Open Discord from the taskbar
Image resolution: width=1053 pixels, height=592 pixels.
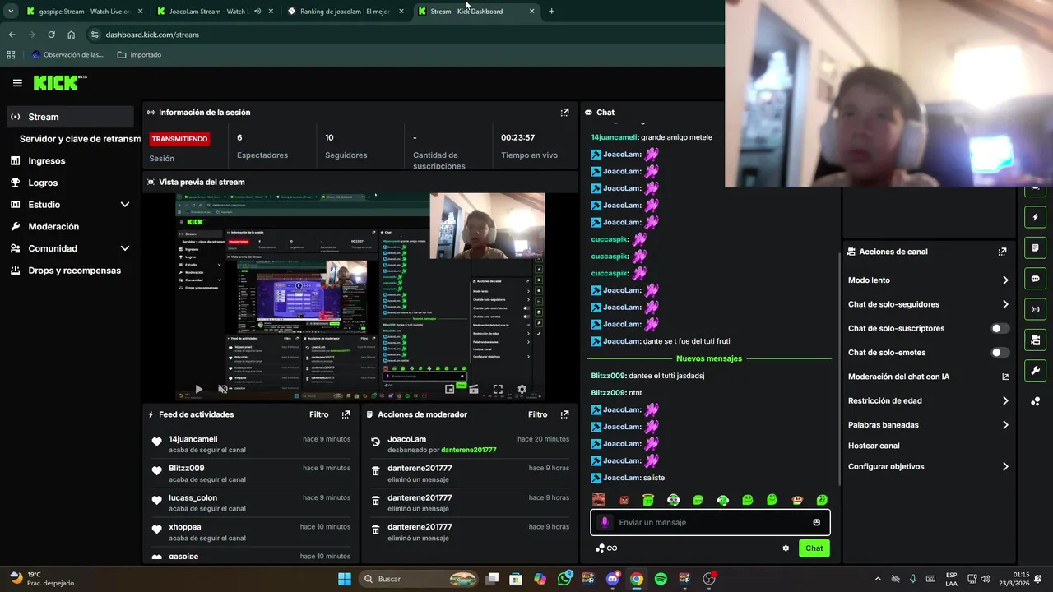pyautogui.click(x=612, y=579)
